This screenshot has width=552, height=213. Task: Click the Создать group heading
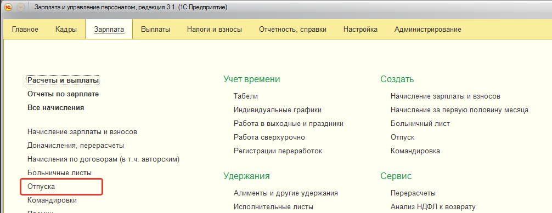coord(397,79)
